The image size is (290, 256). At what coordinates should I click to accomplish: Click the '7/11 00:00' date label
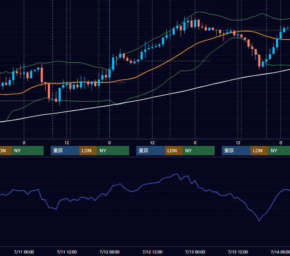pyautogui.click(x=24, y=252)
